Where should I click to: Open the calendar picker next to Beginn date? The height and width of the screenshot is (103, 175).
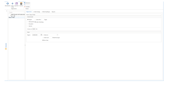pos(41,35)
